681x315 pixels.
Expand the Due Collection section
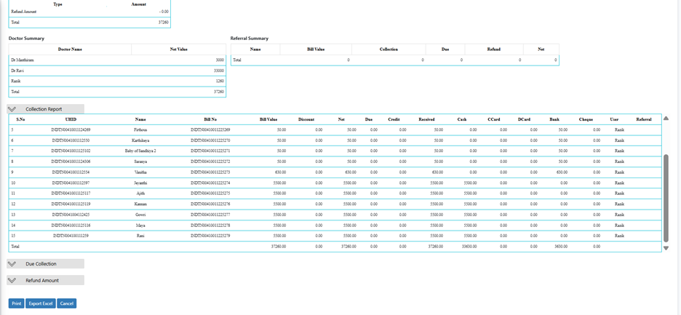click(x=41, y=264)
